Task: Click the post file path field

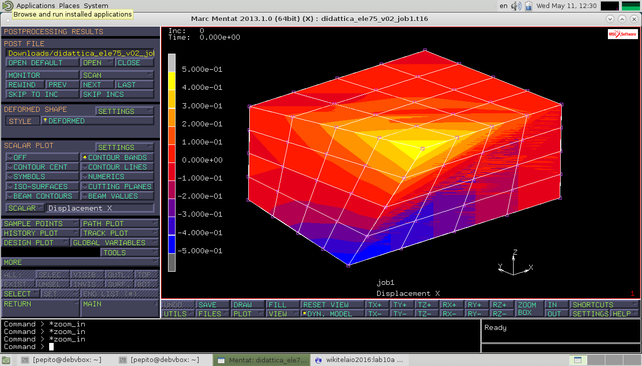Action: pyautogui.click(x=80, y=53)
